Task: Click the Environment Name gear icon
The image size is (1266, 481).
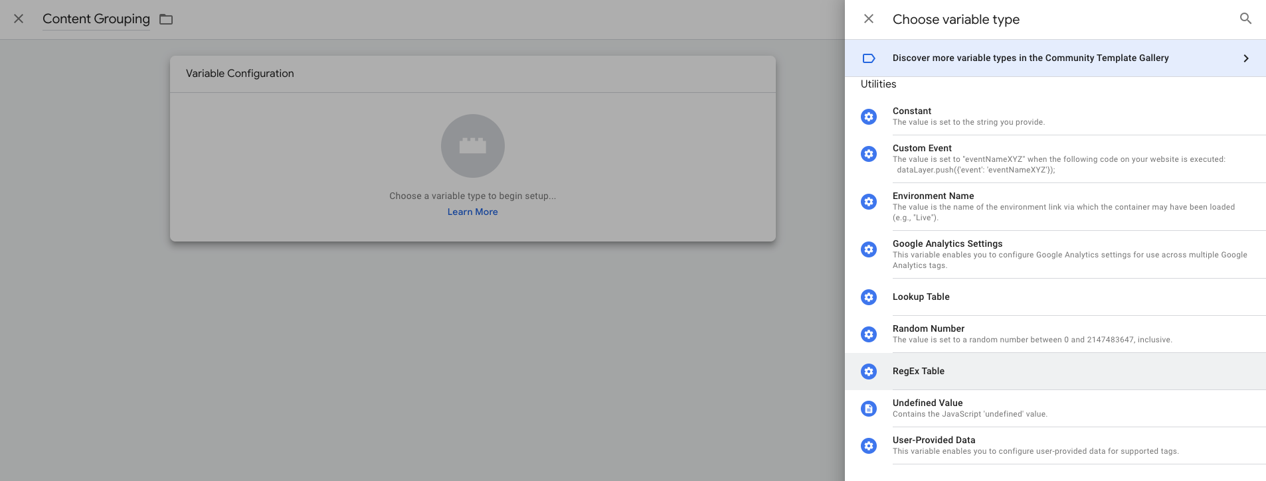Action: (x=869, y=202)
